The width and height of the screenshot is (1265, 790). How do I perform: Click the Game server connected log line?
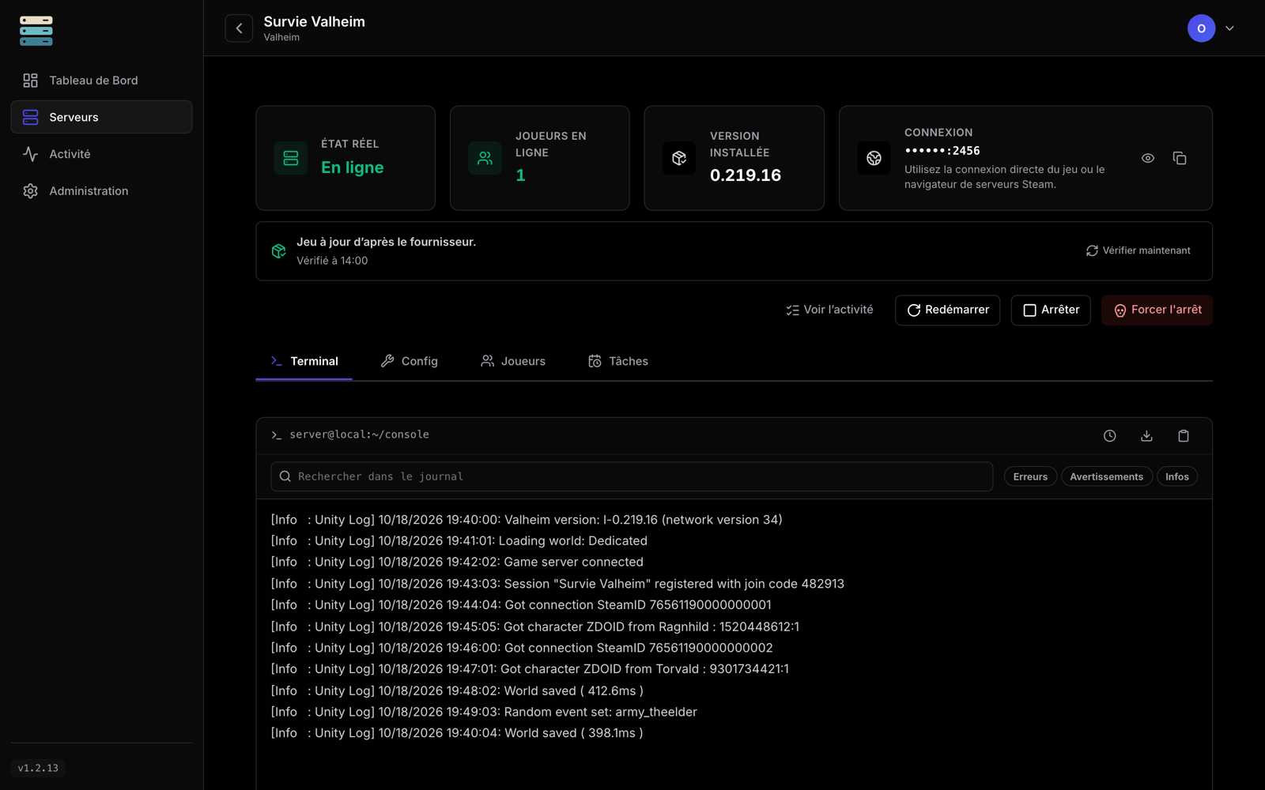pyautogui.click(x=457, y=562)
